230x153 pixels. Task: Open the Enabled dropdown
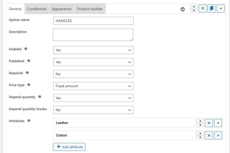93,50
